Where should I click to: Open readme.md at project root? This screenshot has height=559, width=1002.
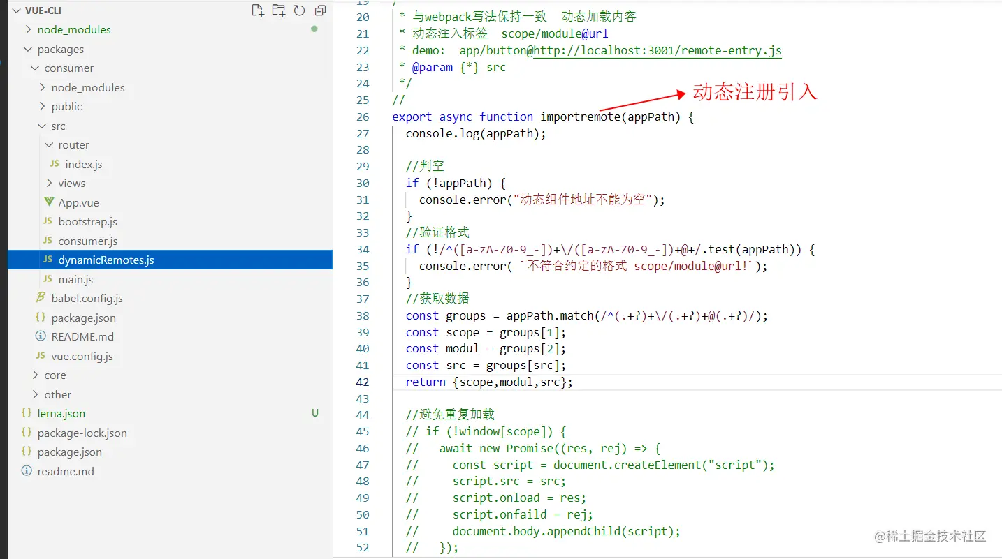(x=65, y=471)
